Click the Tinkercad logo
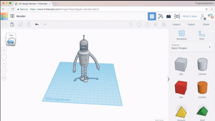Viewport: 215px width, 121px height. [4, 16]
